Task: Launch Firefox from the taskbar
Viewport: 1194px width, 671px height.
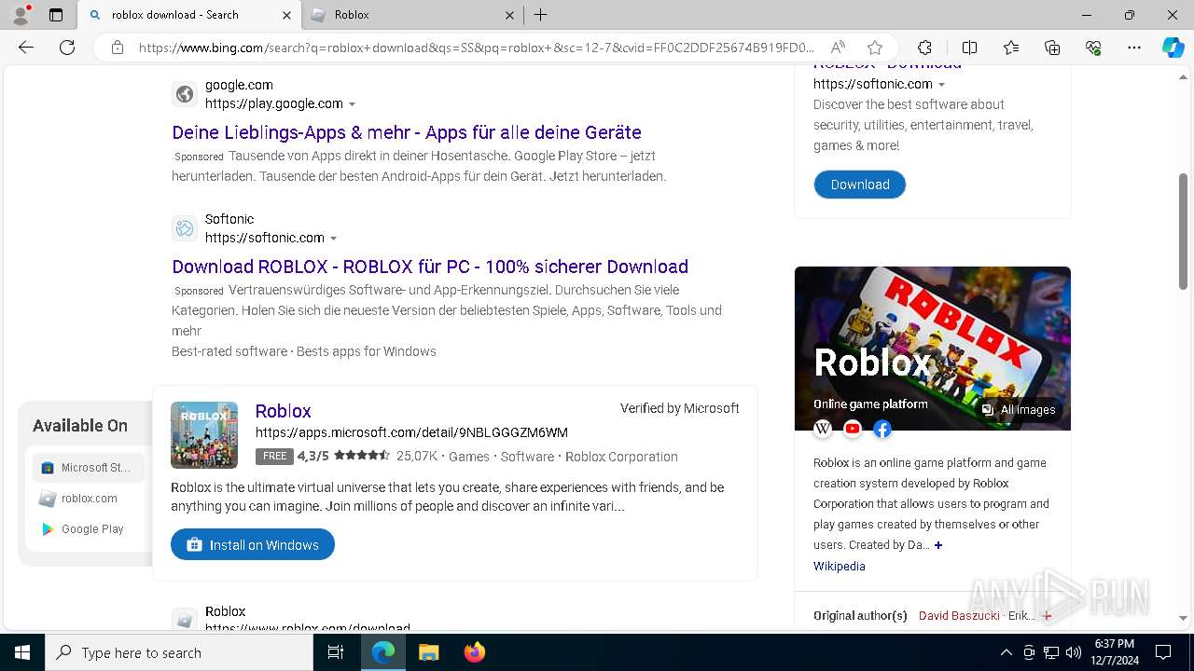Action: coord(474,652)
